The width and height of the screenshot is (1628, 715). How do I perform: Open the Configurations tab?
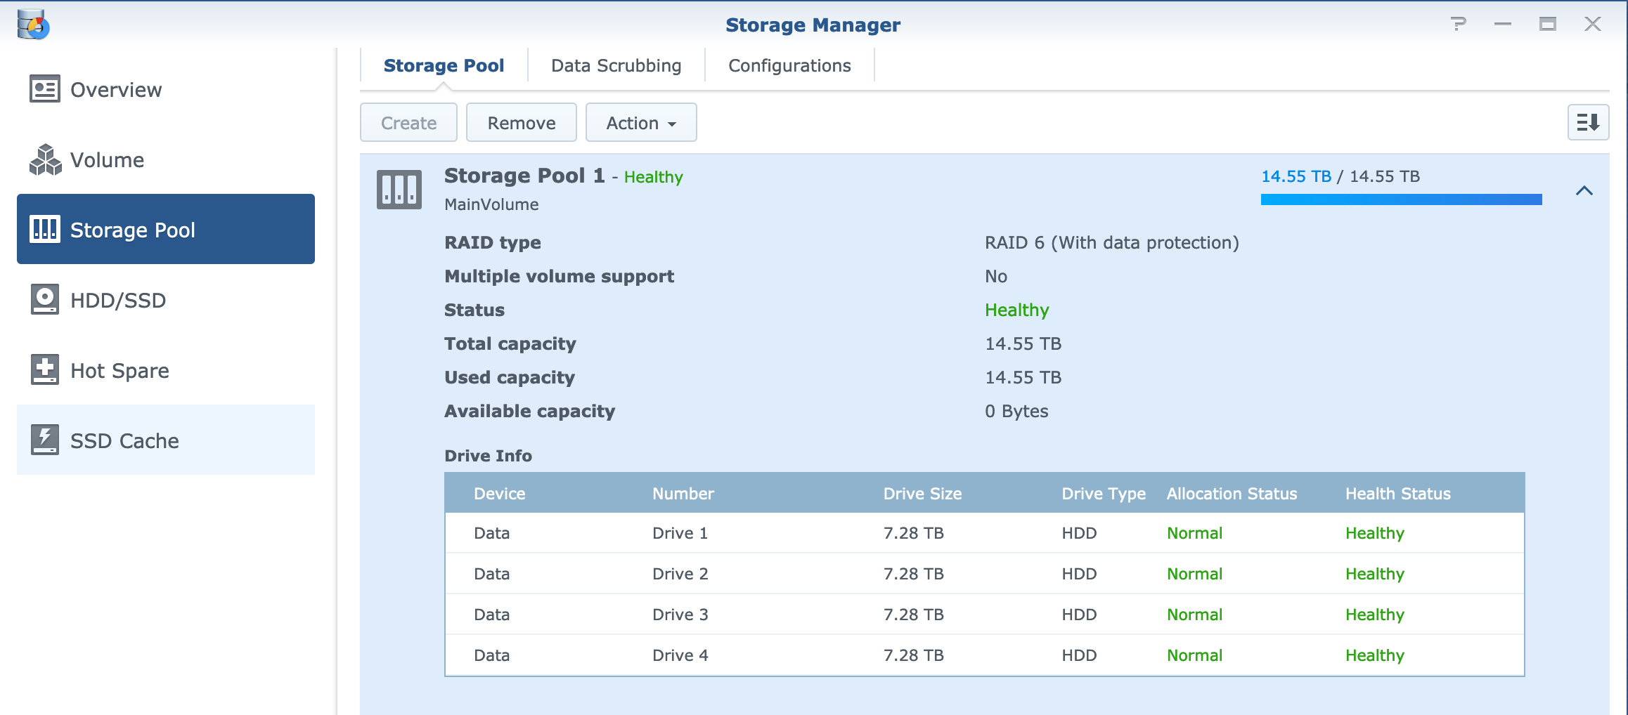pyautogui.click(x=789, y=65)
